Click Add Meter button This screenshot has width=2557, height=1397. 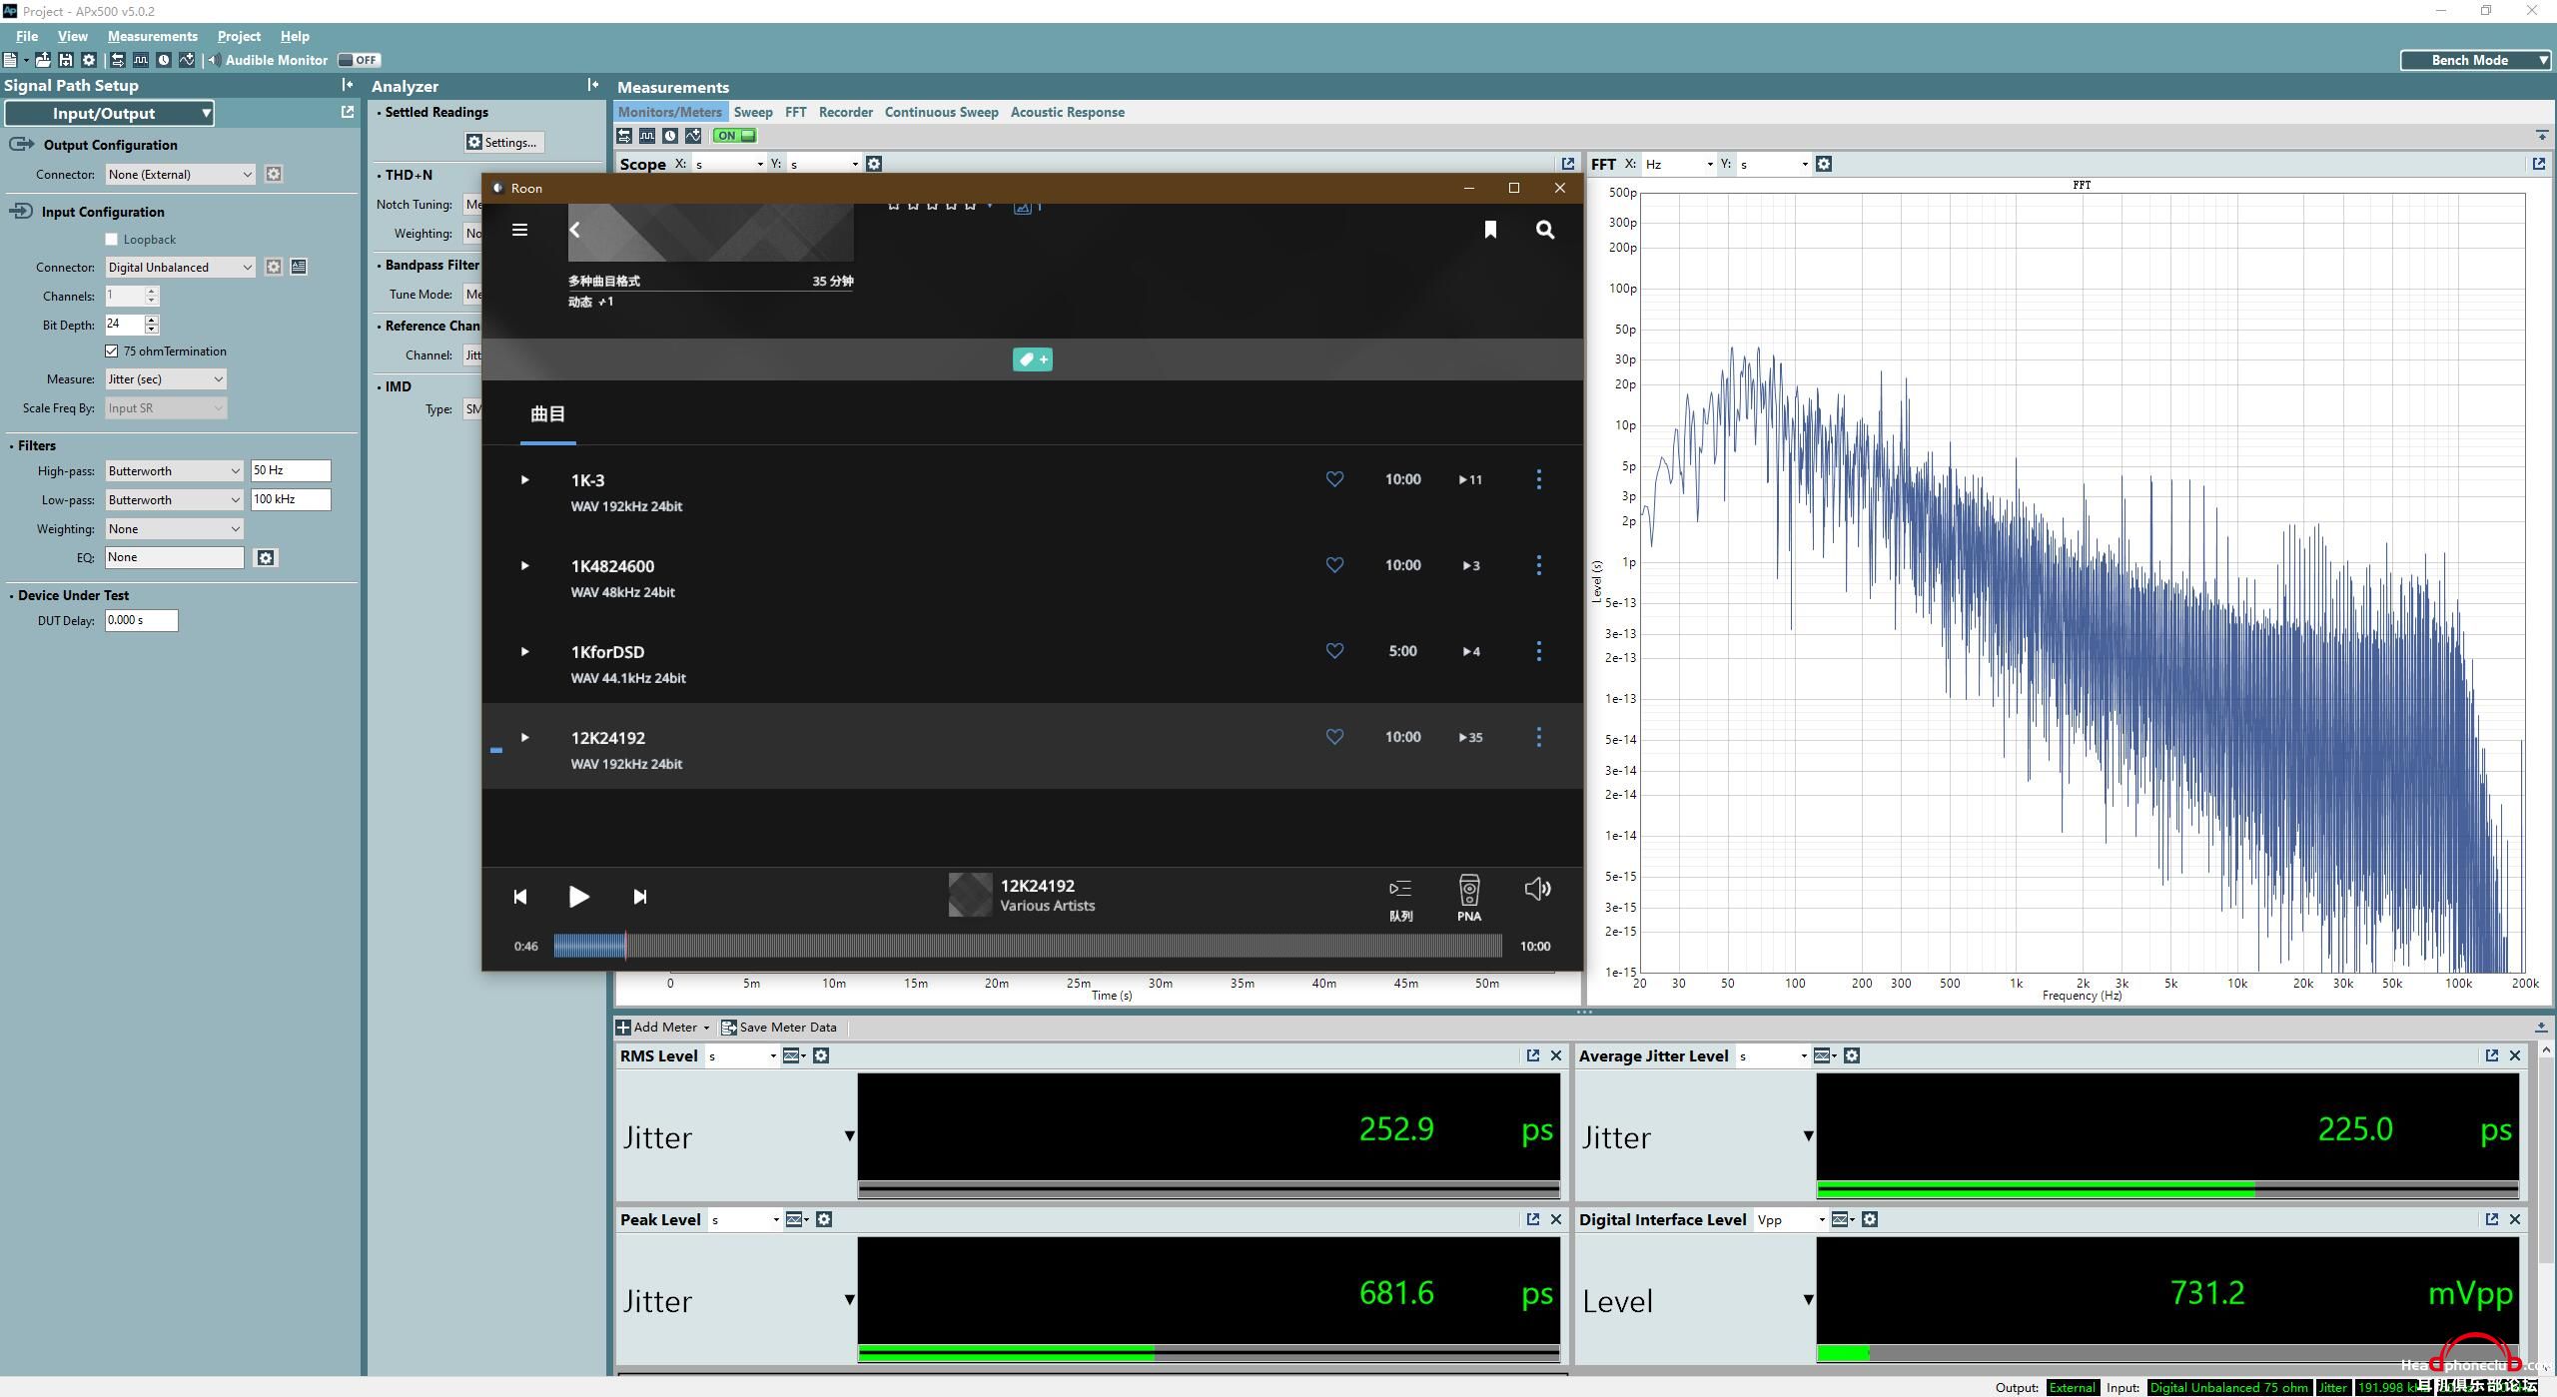[x=662, y=1027]
